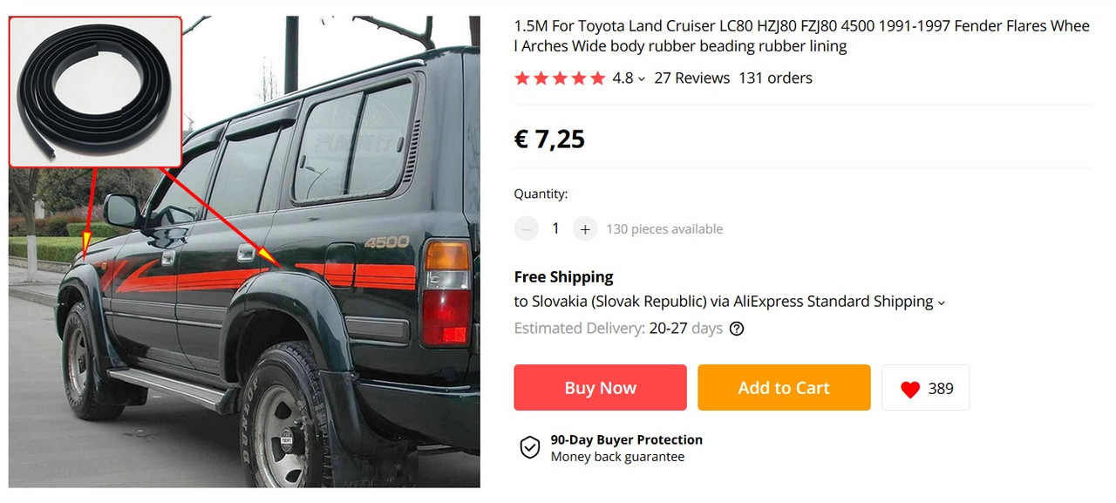Increase quantity with the plus button
Image resolution: width=1116 pixels, height=503 pixels.
coord(585,229)
